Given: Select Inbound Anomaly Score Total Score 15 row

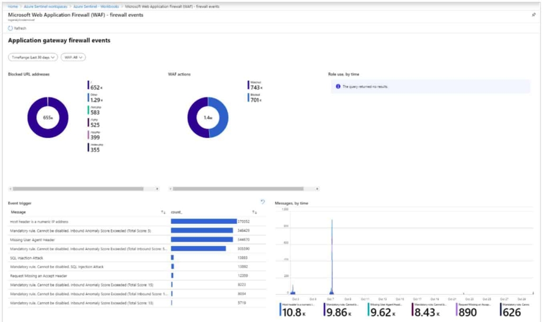Looking at the screenshot, I should (137, 285).
